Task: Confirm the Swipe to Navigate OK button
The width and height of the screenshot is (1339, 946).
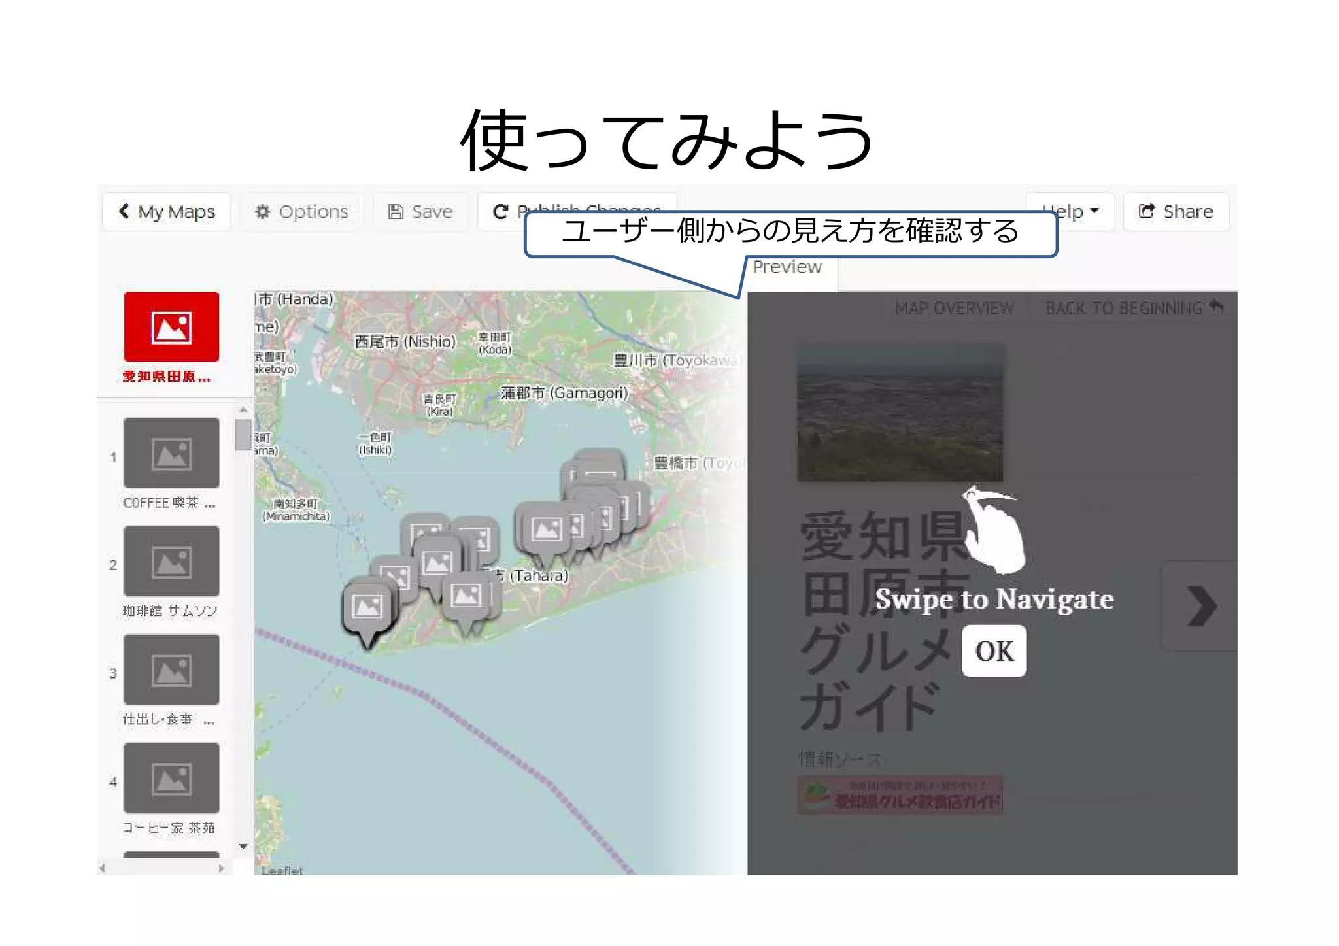Action: (994, 651)
